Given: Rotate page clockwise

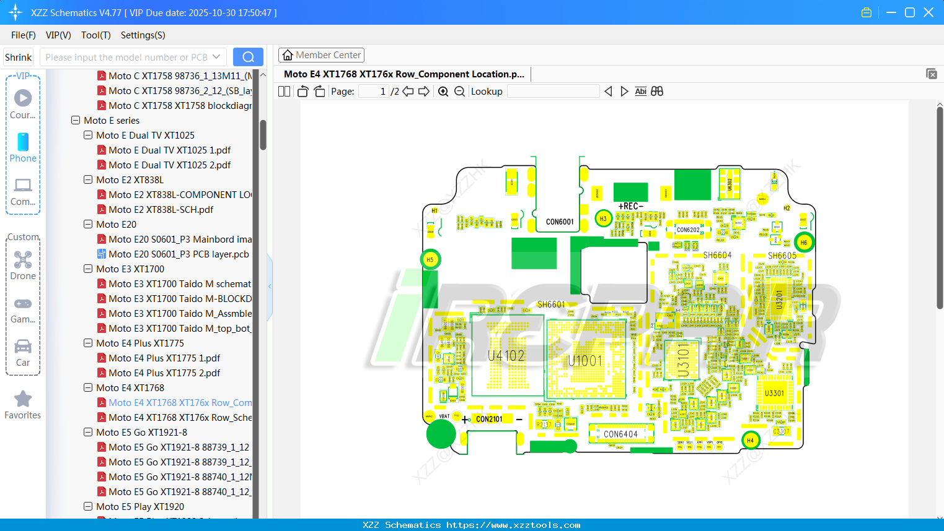Looking at the screenshot, I should coord(319,92).
